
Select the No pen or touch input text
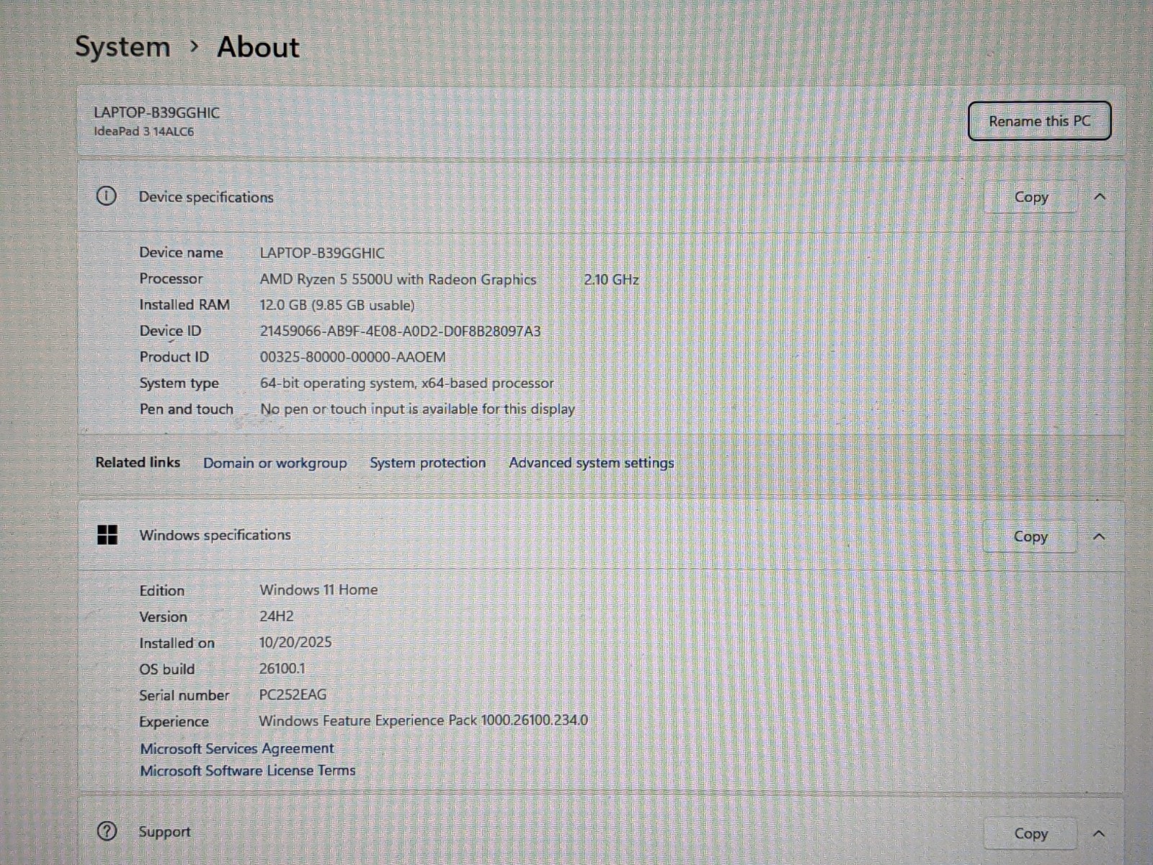coord(417,409)
